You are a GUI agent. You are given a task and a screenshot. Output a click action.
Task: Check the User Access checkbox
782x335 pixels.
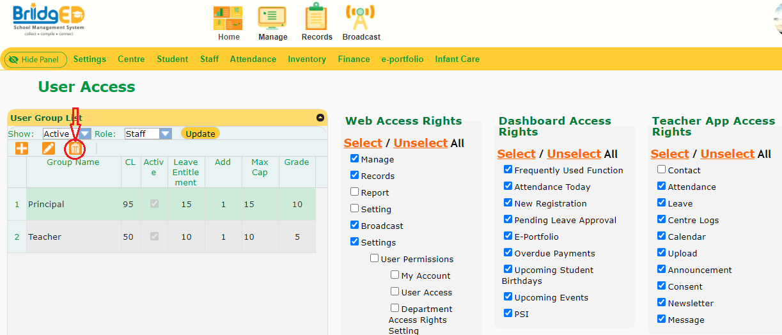click(x=395, y=292)
